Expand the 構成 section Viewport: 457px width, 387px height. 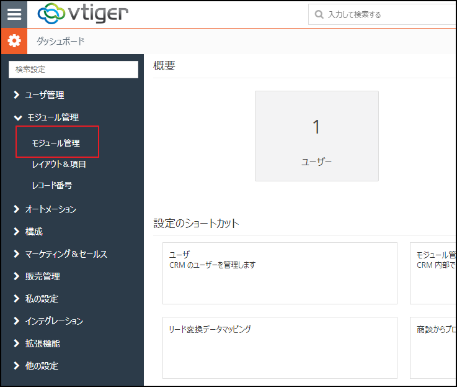coord(33,232)
